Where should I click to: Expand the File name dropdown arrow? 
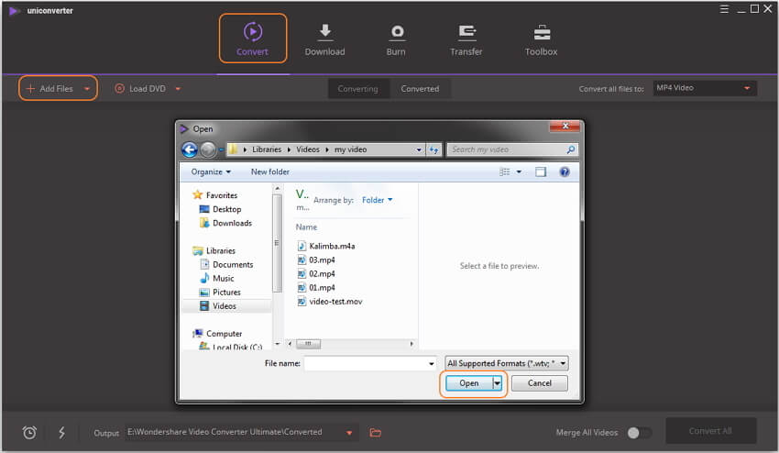[x=432, y=363]
